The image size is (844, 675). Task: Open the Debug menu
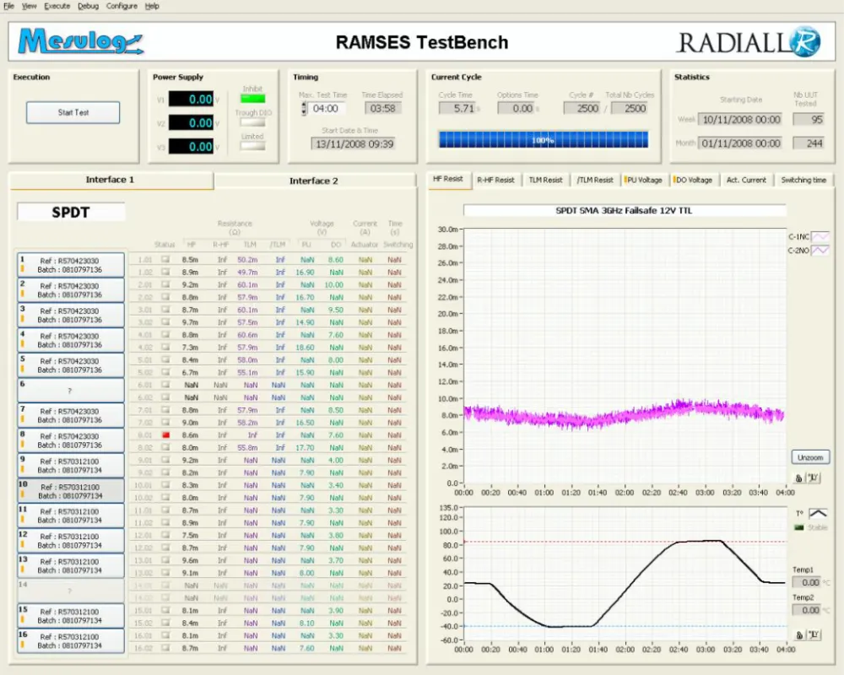coord(88,6)
